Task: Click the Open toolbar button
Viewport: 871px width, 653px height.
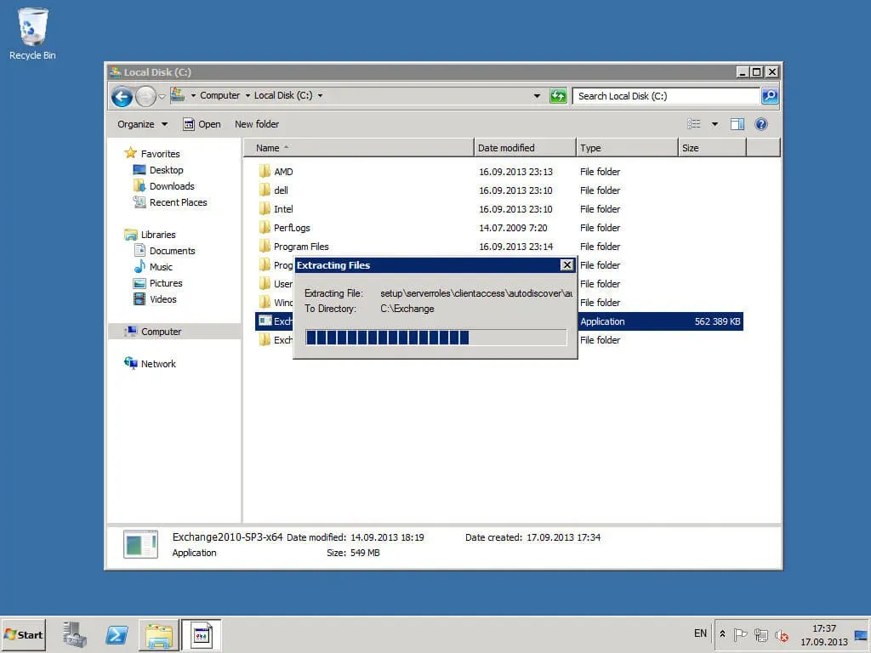Action: point(202,124)
